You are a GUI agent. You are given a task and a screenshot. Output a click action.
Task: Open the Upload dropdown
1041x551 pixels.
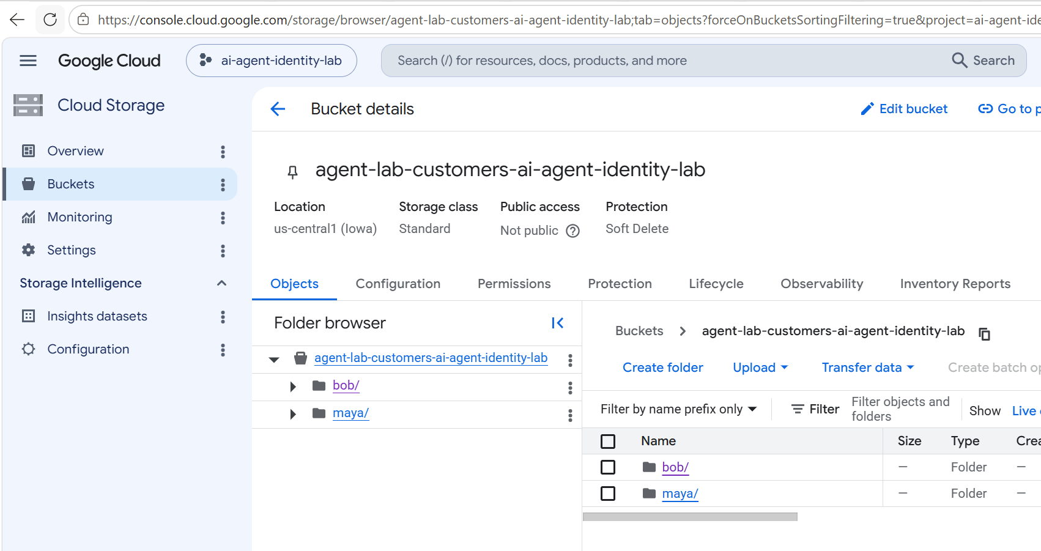tap(760, 368)
